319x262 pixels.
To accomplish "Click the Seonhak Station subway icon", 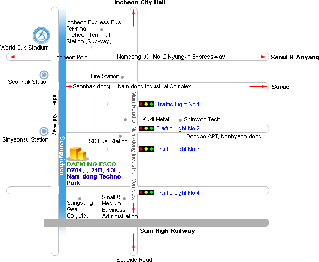I will click(x=44, y=74).
